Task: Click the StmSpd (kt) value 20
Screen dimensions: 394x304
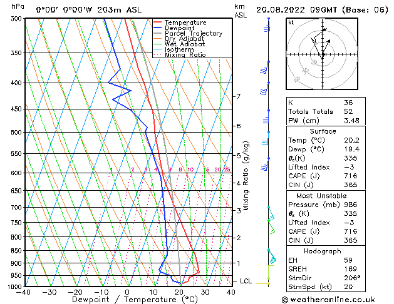Action: pos(348,286)
